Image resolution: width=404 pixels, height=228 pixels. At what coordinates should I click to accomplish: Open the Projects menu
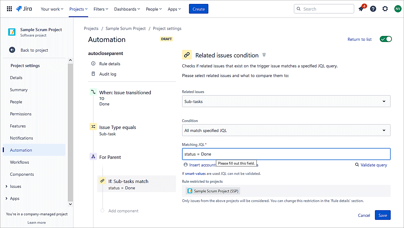pyautogui.click(x=78, y=9)
